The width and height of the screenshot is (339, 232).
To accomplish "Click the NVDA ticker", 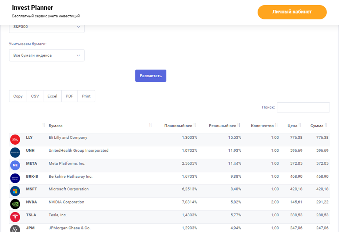I will pyautogui.click(x=32, y=202).
